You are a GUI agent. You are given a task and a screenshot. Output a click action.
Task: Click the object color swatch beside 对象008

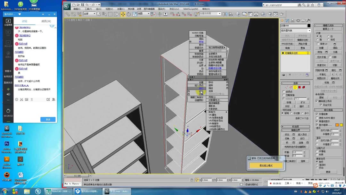click(309, 26)
